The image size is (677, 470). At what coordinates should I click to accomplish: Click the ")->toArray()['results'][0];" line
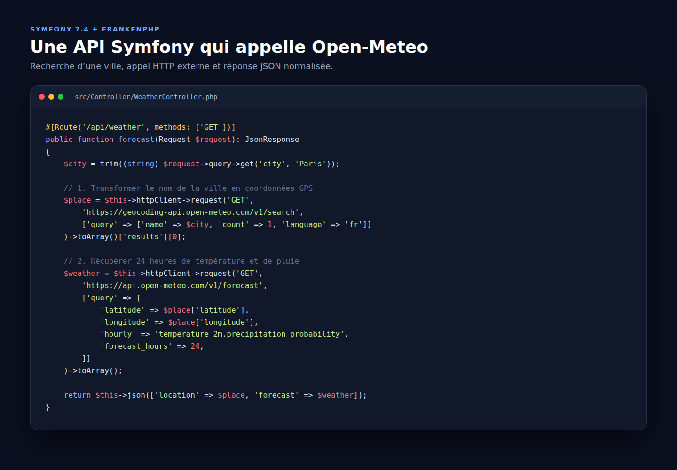point(125,237)
